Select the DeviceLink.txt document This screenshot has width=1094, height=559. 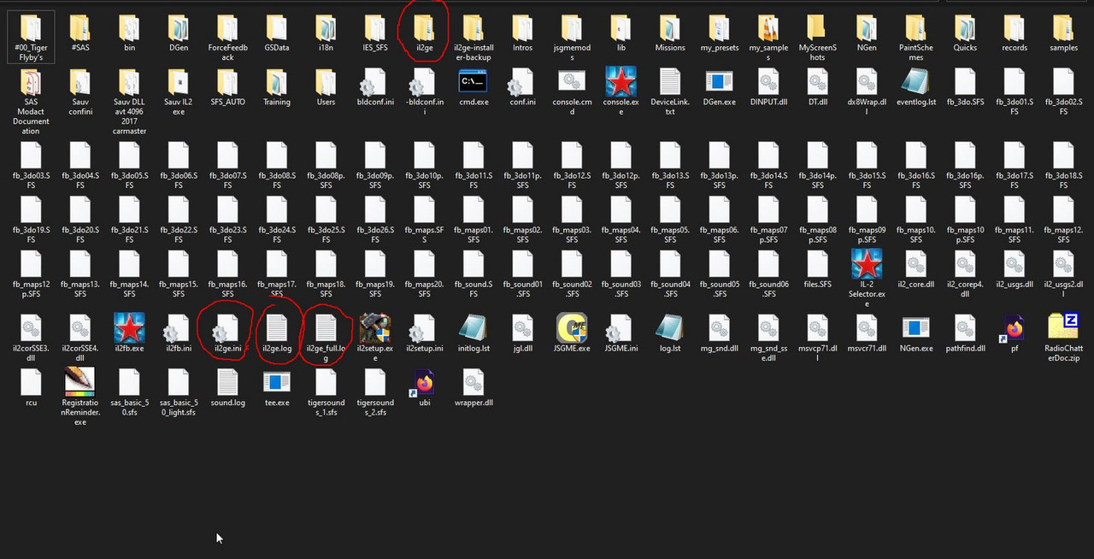[x=670, y=92]
